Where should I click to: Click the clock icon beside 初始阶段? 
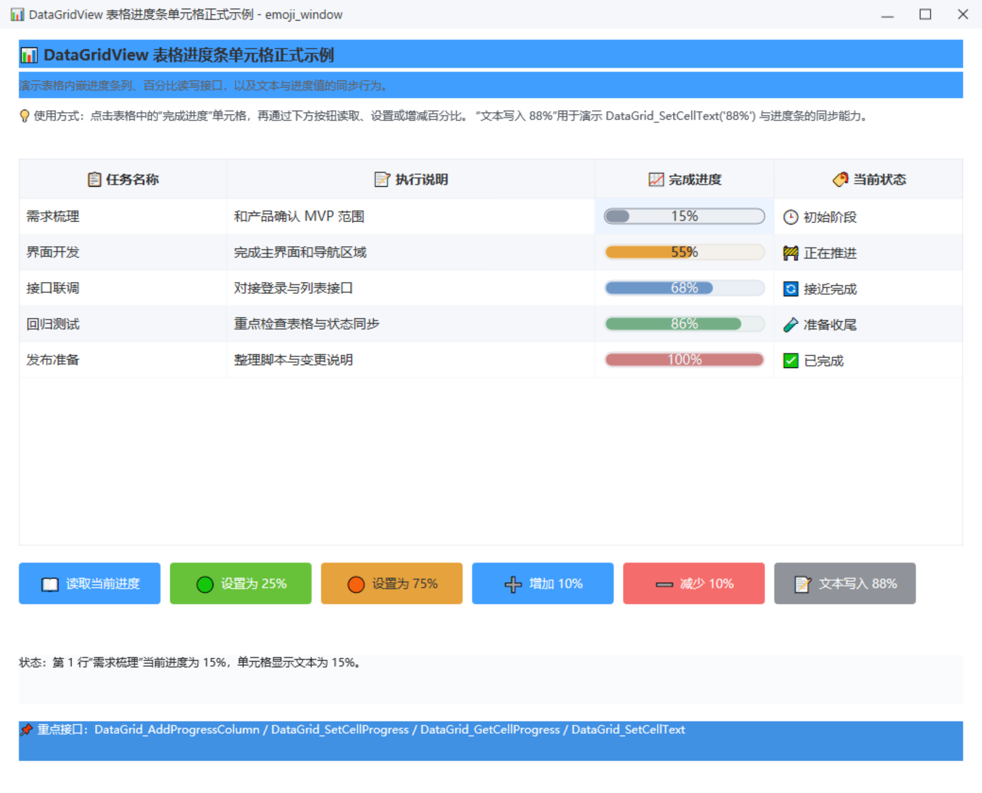791,217
